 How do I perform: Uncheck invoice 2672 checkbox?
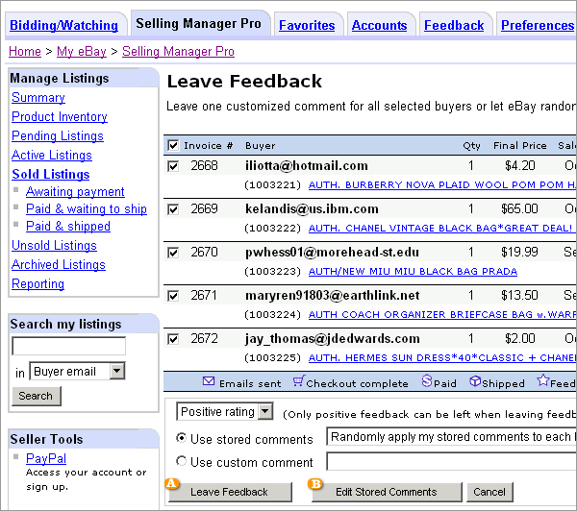(173, 339)
